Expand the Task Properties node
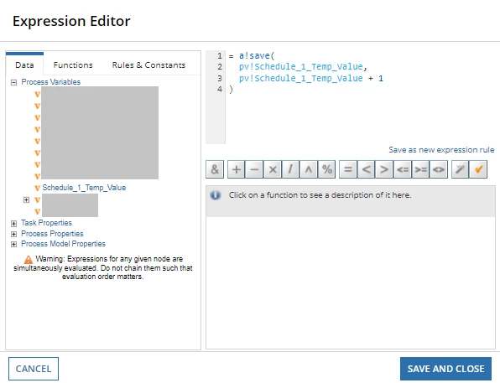The image size is (500, 383). pos(13,224)
